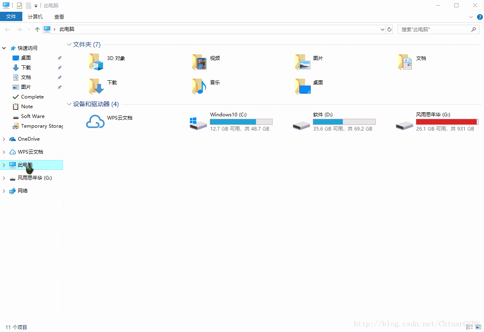This screenshot has width=484, height=332.
Task: Click the red 风雨思年华 (G:) usage bar
Action: point(447,122)
